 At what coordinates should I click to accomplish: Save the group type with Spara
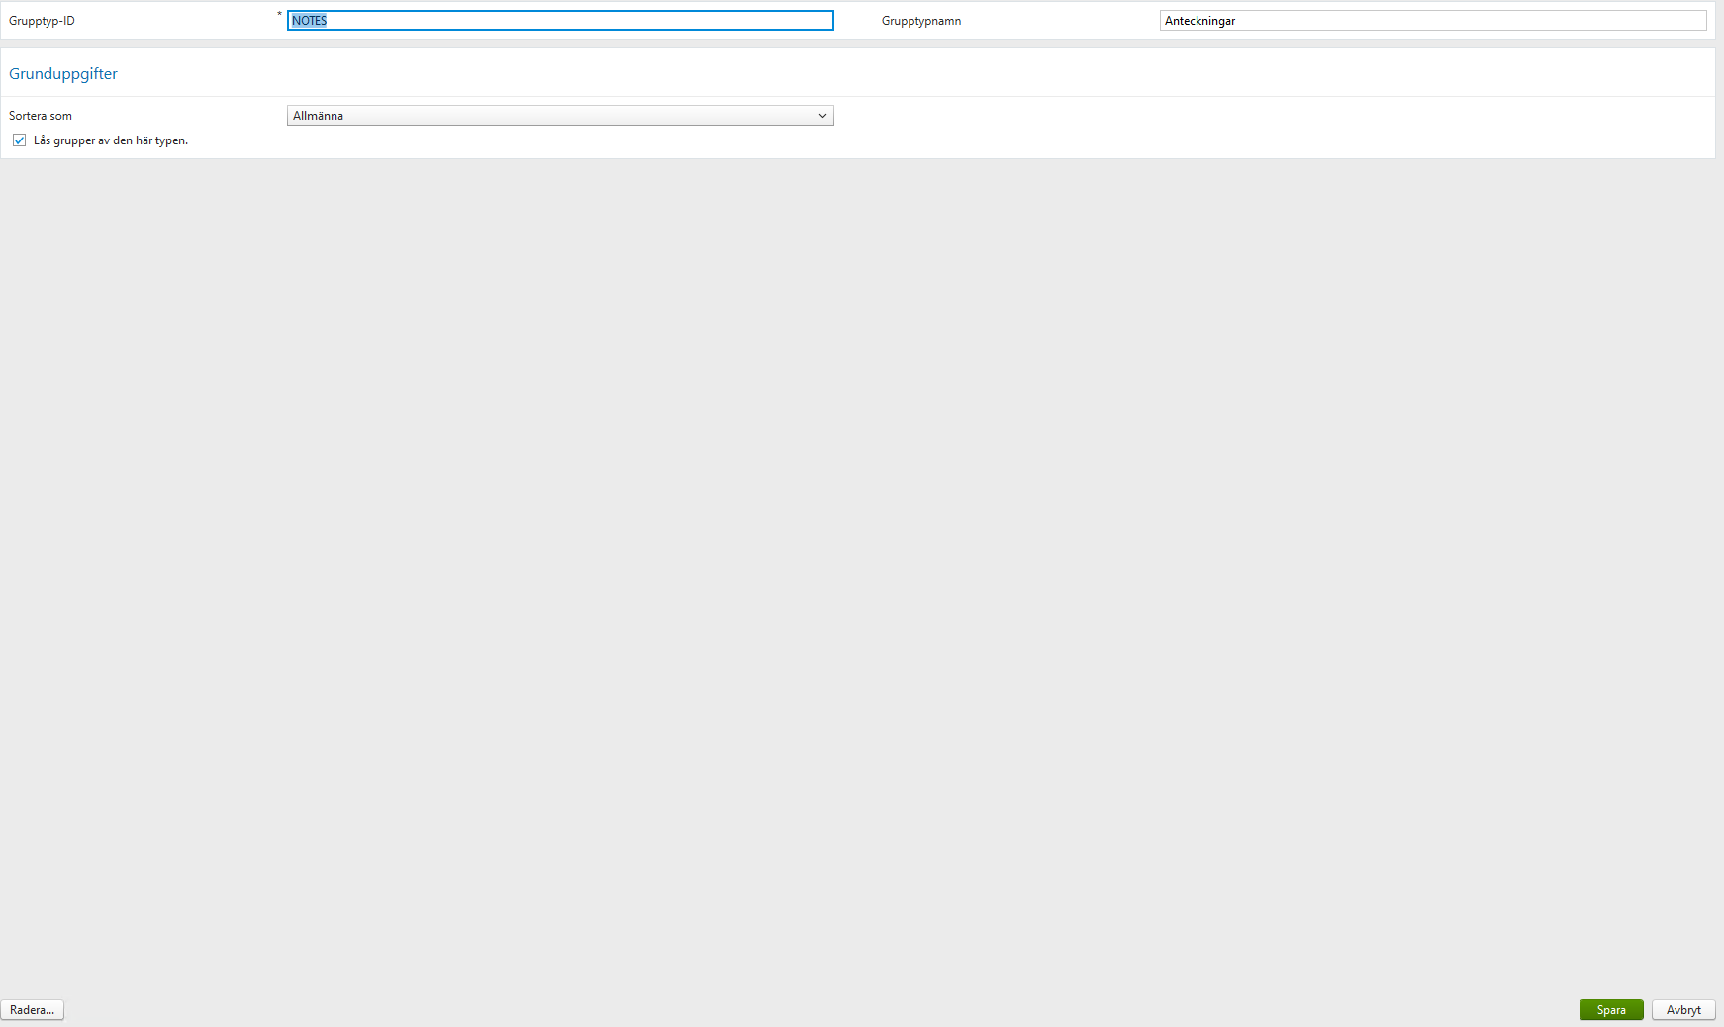tap(1611, 1010)
